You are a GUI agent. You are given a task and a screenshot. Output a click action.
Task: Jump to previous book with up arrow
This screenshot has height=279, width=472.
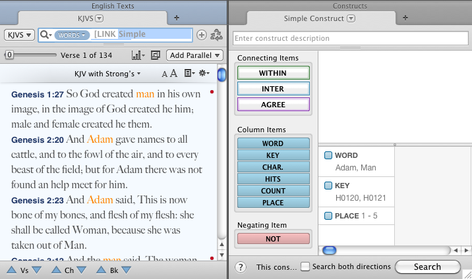coord(101,270)
